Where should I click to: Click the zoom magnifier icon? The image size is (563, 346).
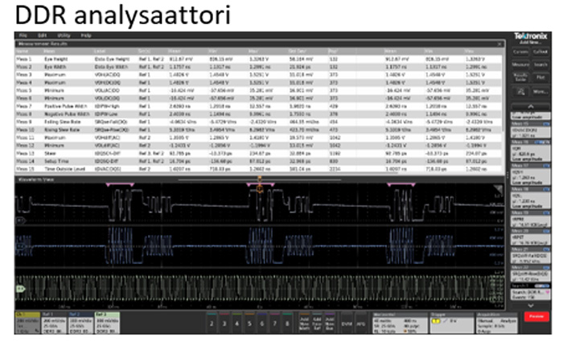coord(521,92)
